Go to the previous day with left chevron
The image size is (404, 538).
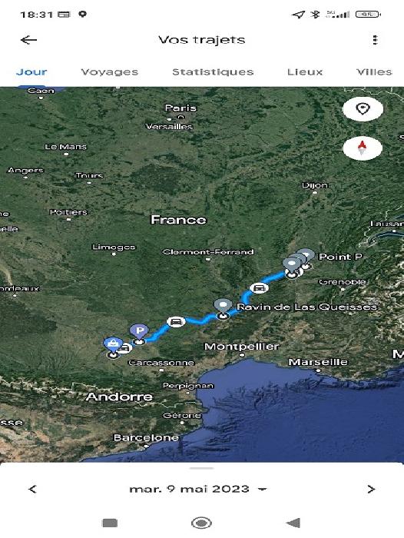point(32,490)
